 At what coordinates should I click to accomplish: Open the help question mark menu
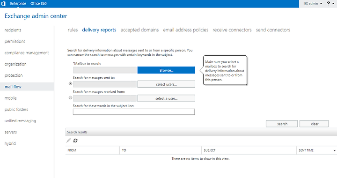tap(330, 3)
